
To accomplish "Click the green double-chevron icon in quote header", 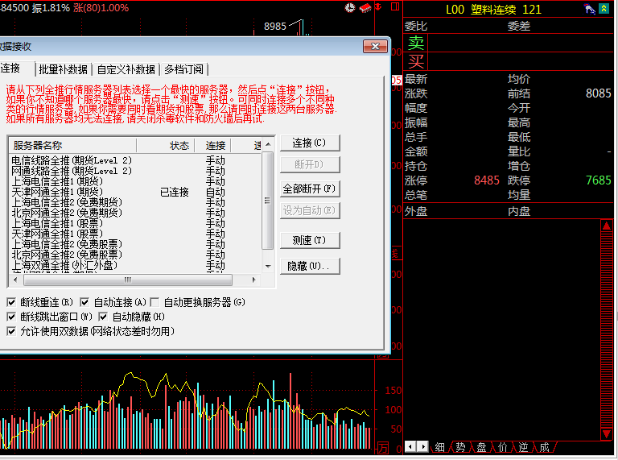I will tap(604, 9).
